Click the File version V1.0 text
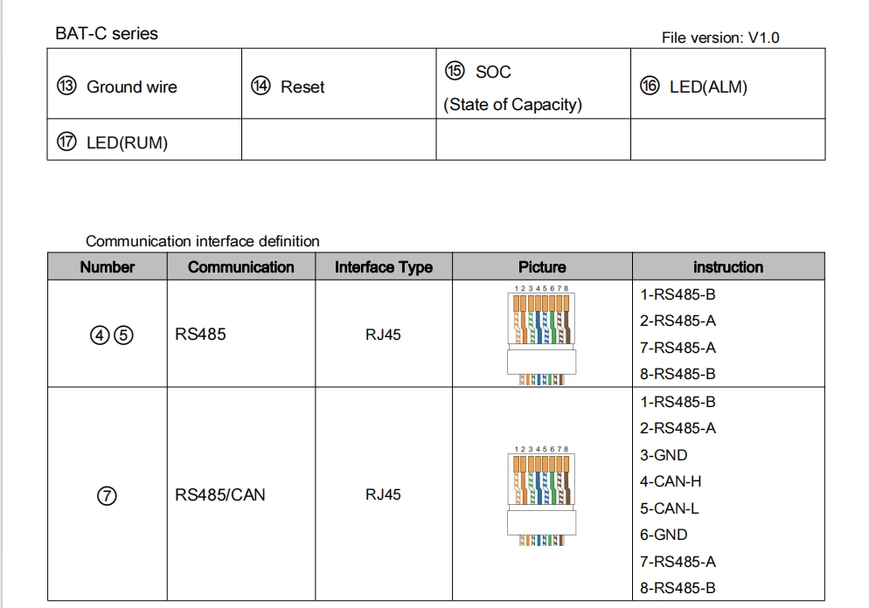Screen dimensions: 869x608 coord(720,38)
